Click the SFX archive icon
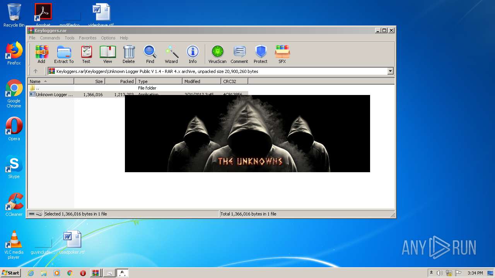This screenshot has width=495, height=278. pyautogui.click(x=282, y=54)
